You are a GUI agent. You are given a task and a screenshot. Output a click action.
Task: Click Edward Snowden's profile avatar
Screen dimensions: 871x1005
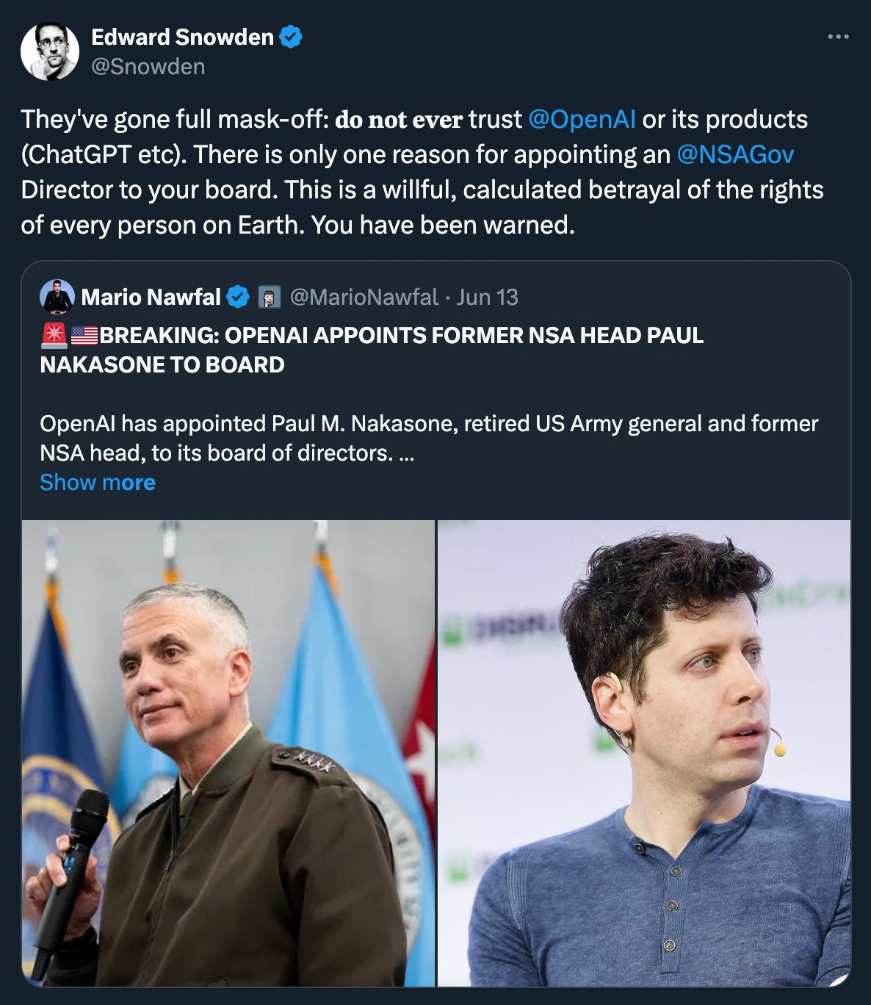coord(49,51)
